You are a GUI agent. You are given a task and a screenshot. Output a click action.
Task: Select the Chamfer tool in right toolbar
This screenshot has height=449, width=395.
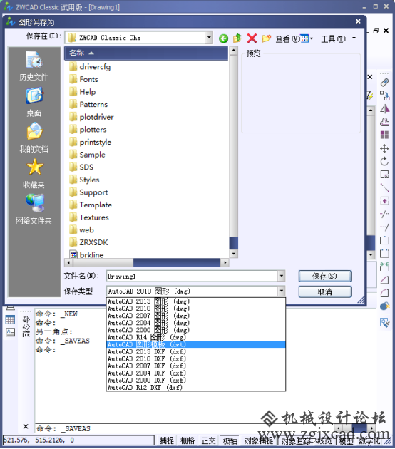(x=385, y=280)
